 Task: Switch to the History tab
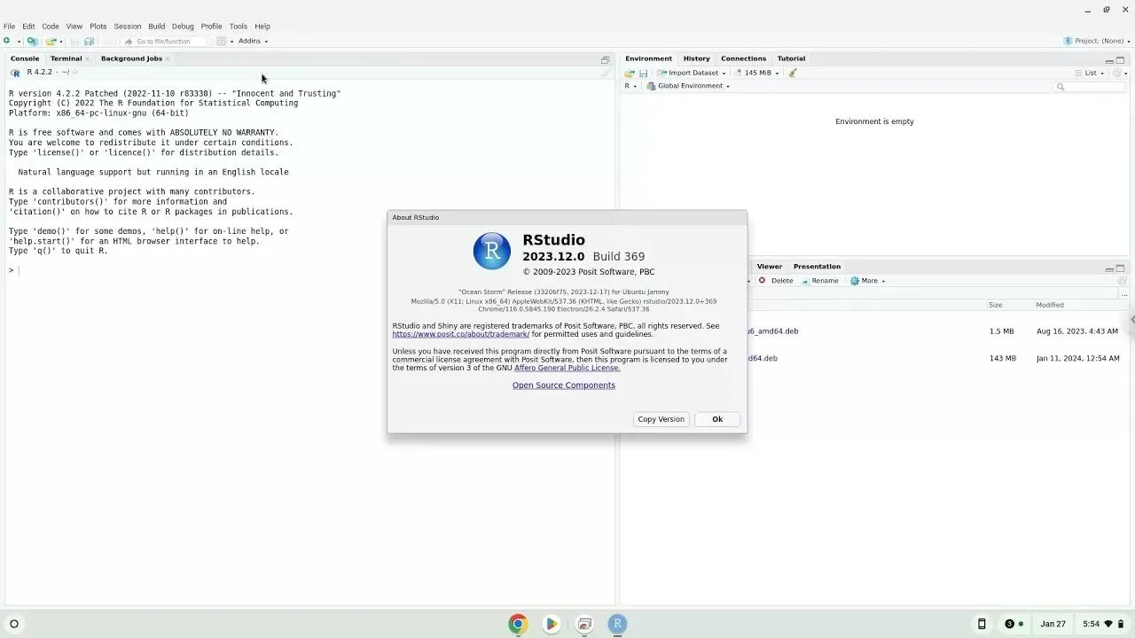coord(696,58)
